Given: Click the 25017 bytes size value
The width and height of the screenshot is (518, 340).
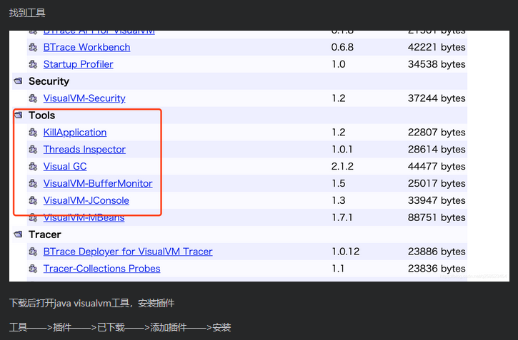Looking at the screenshot, I should point(437,183).
